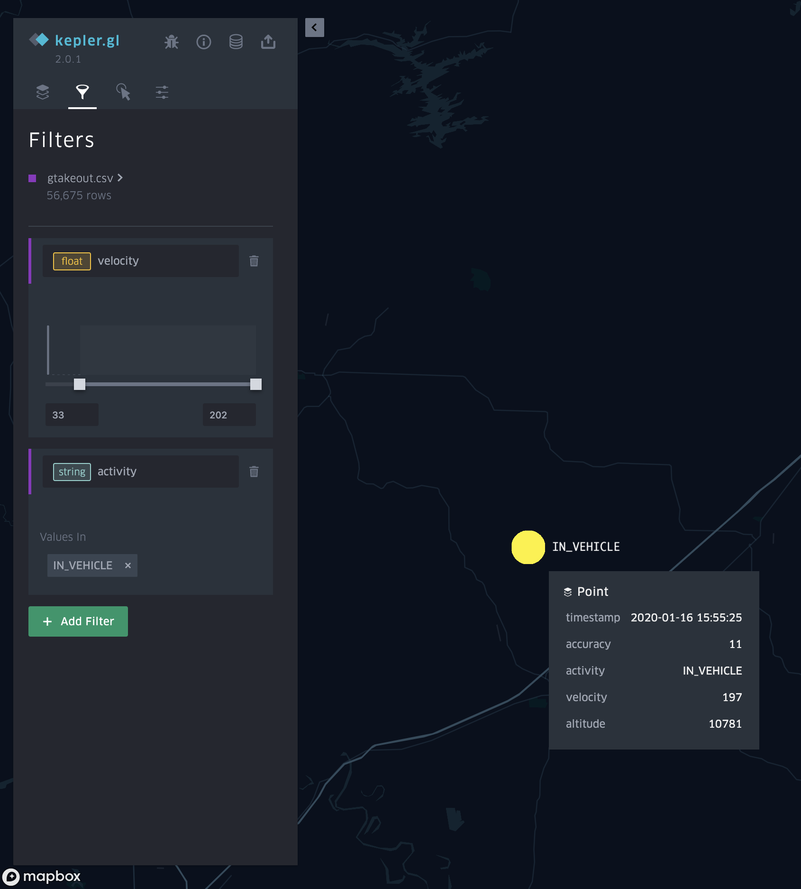801x889 pixels.
Task: Click the float type badge
Action: 72,261
